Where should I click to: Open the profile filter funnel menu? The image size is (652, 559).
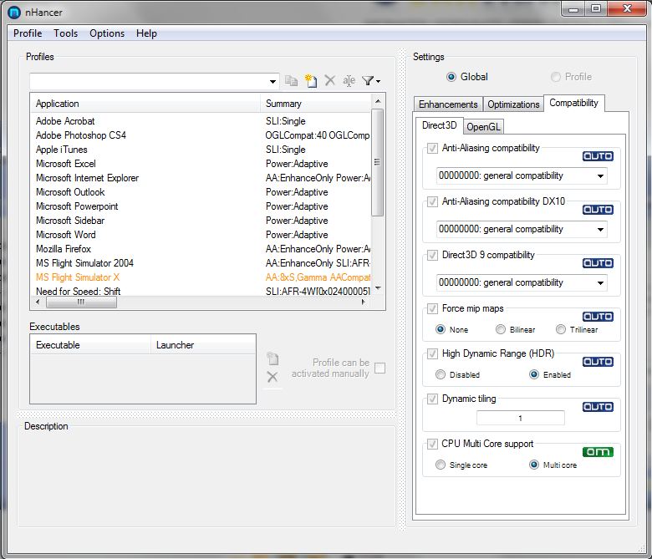370,81
